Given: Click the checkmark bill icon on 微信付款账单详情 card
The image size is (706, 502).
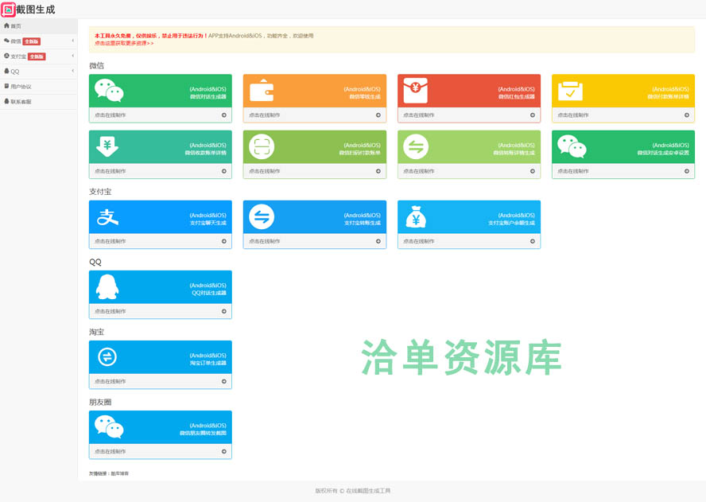Looking at the screenshot, I should point(570,91).
